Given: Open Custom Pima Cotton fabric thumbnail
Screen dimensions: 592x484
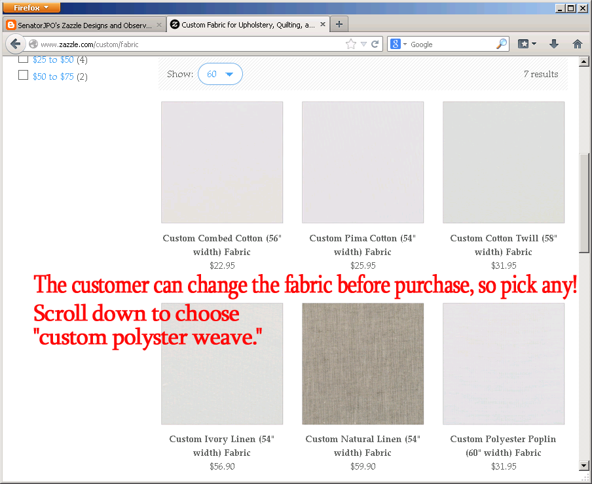Looking at the screenshot, I should coord(363,162).
